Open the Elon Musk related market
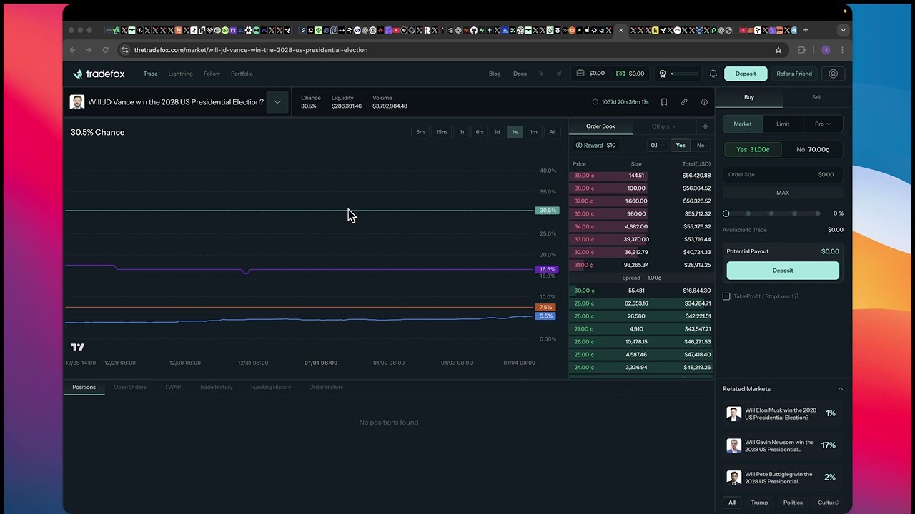This screenshot has width=915, height=514. point(781,413)
